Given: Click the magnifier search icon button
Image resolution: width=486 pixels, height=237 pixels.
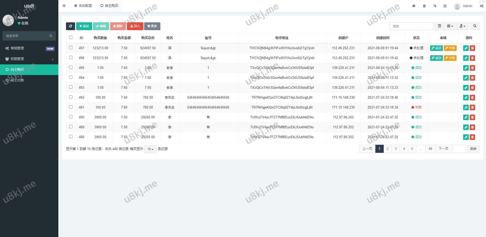Looking at the screenshot, I should tap(475, 26).
